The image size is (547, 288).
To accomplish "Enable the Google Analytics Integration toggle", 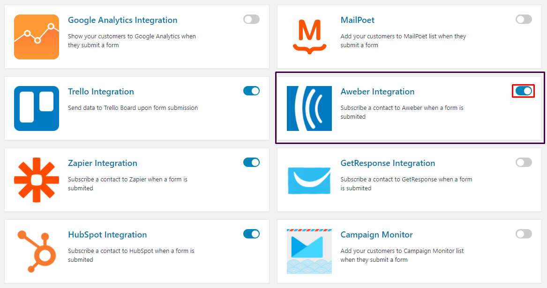I will pyautogui.click(x=251, y=19).
